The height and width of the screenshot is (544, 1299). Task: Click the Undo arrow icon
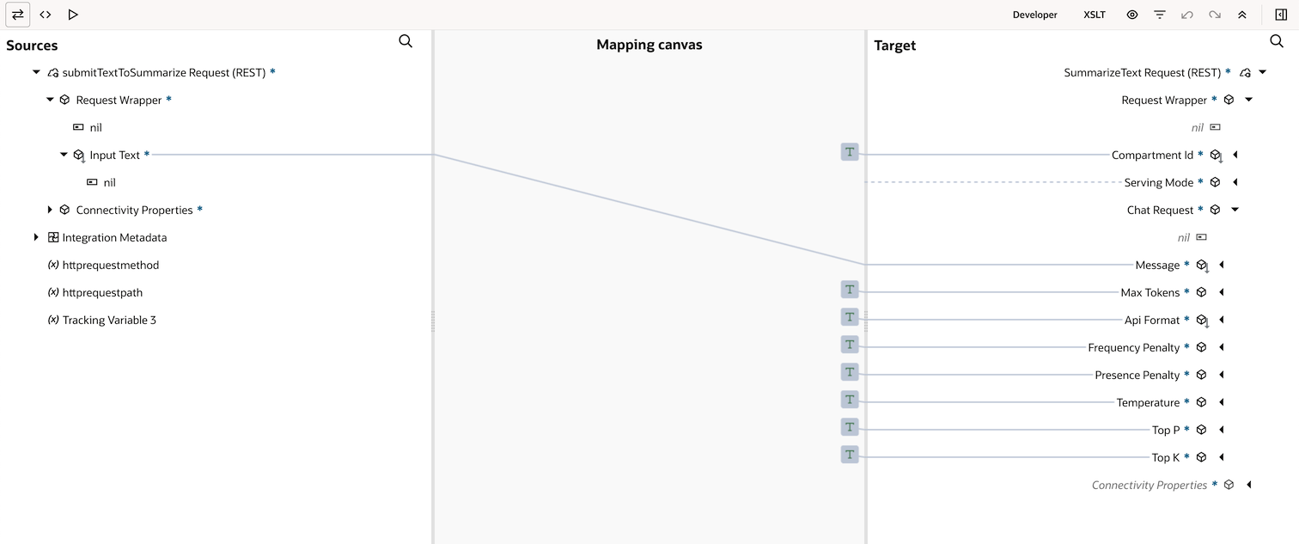pyautogui.click(x=1187, y=15)
